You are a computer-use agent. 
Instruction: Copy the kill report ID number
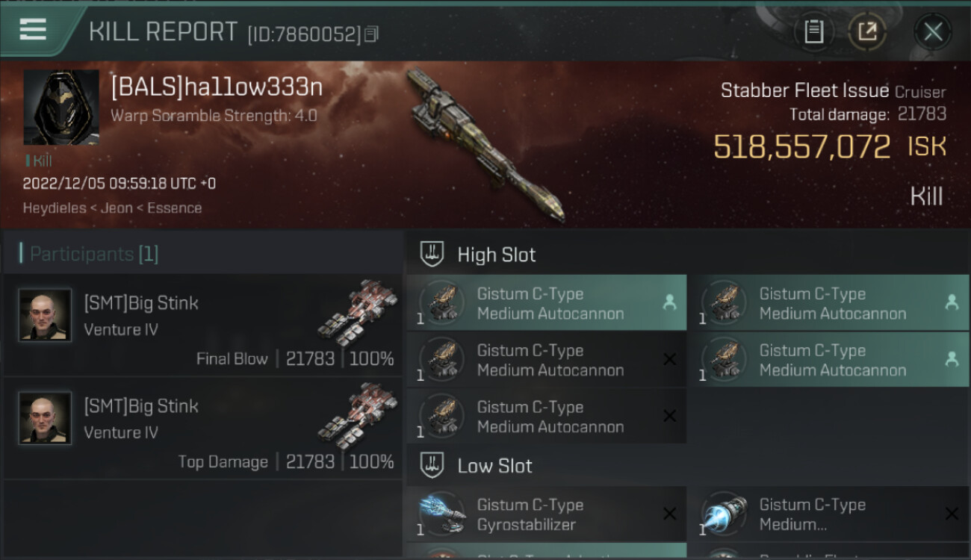(x=371, y=34)
